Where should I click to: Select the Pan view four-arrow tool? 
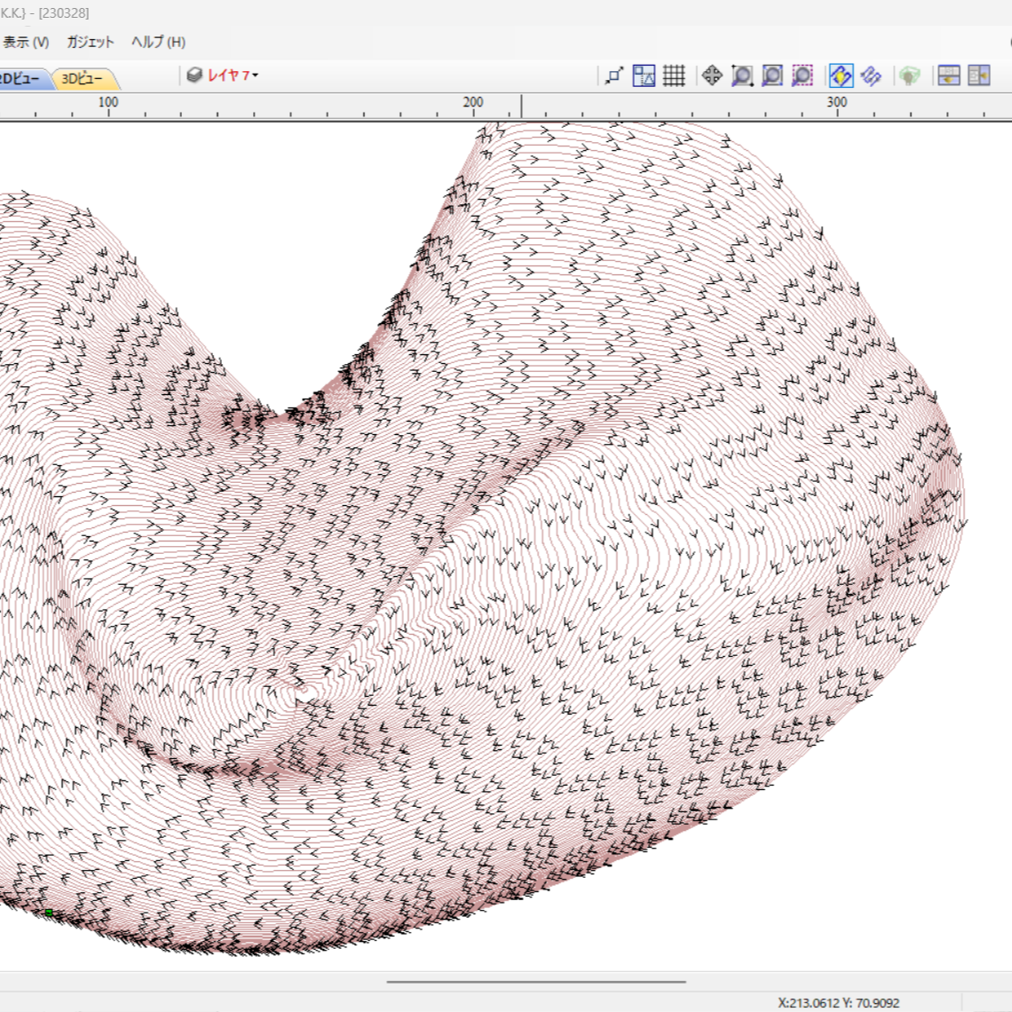coord(712,75)
